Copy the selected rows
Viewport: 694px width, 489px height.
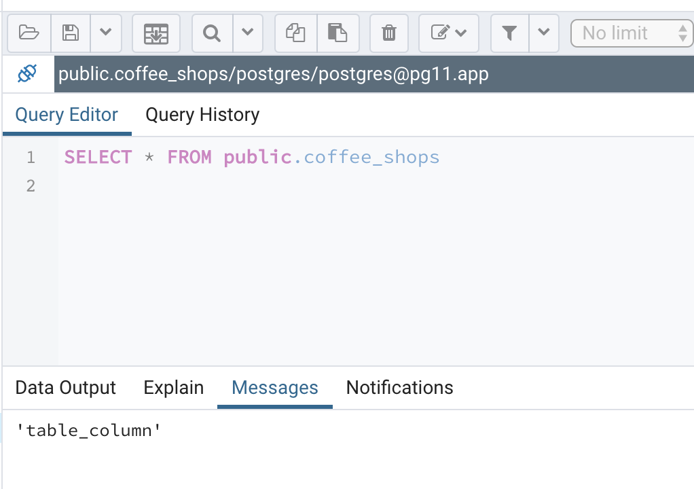click(x=295, y=33)
